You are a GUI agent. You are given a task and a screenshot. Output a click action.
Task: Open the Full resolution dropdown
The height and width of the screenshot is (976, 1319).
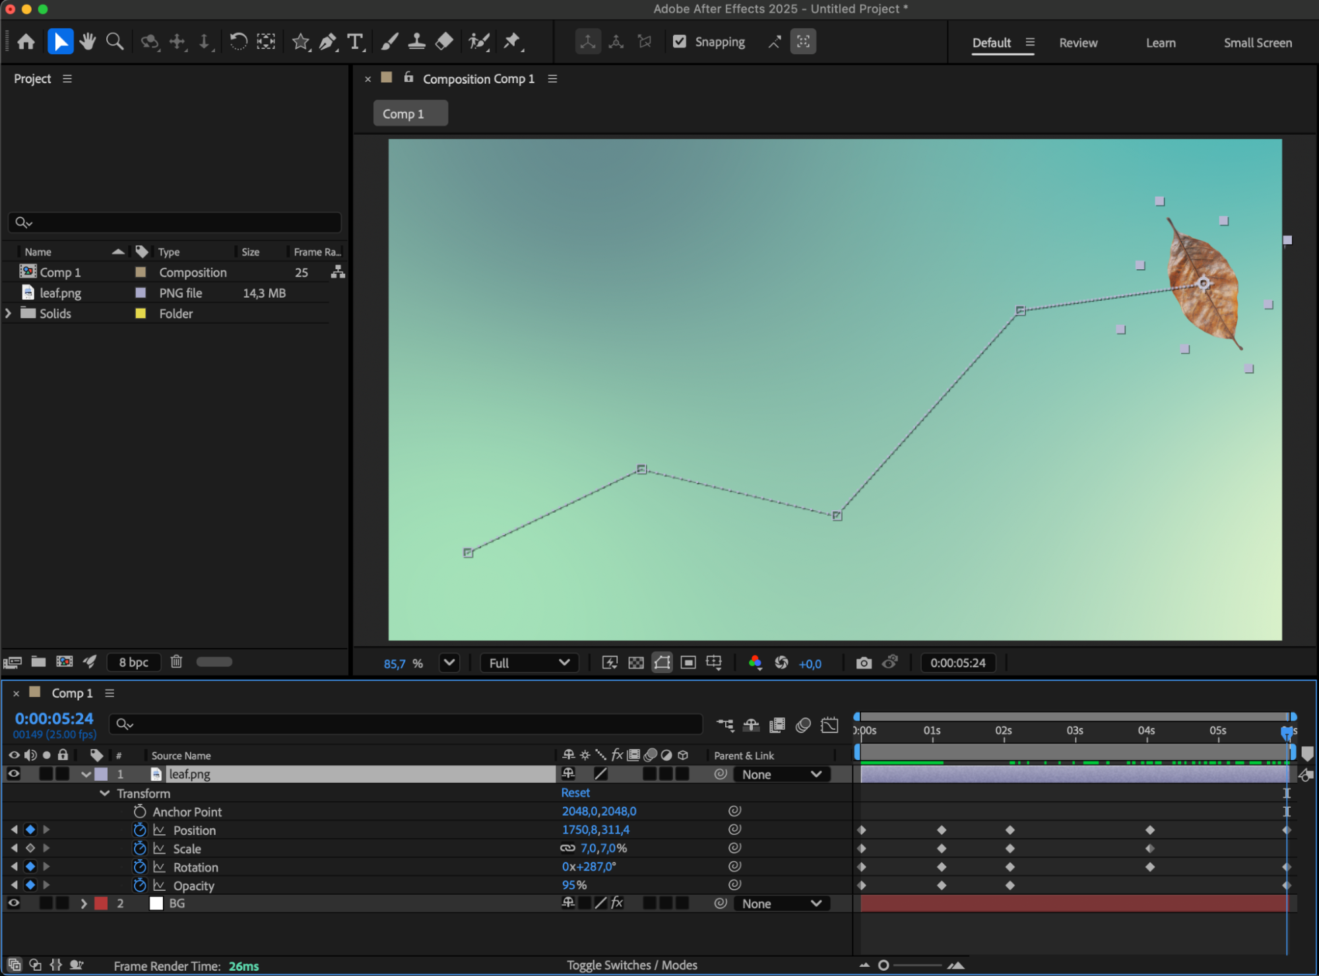(x=529, y=663)
